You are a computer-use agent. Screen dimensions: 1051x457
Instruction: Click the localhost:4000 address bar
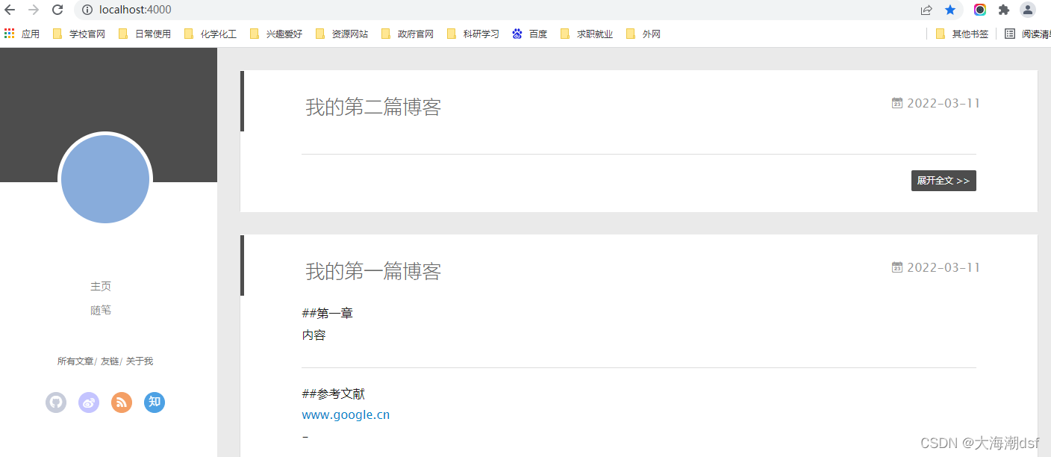pyautogui.click(x=134, y=10)
